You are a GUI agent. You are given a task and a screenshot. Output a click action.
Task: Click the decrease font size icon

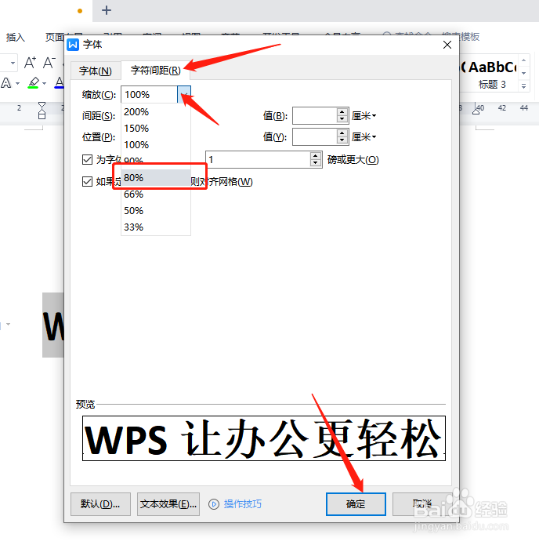[49, 63]
